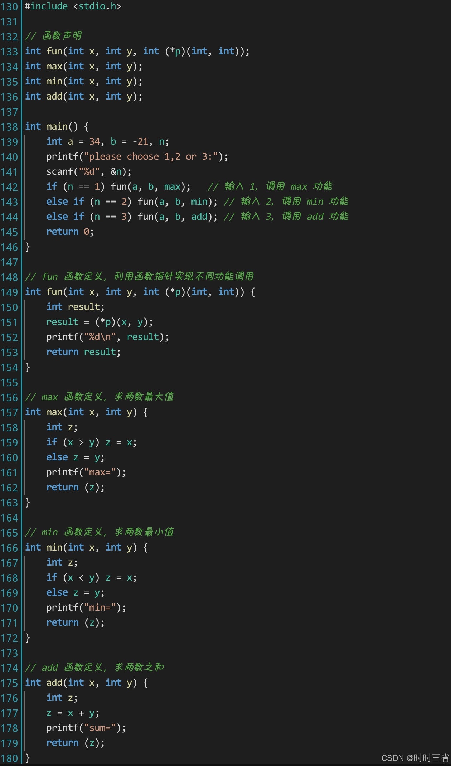The width and height of the screenshot is (451, 766).
Task: Click 'return (z);' on line 171
Action: point(76,623)
